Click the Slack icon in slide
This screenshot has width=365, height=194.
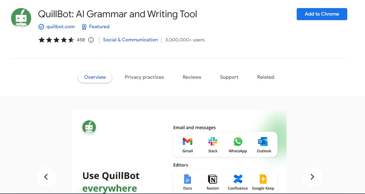212,142
